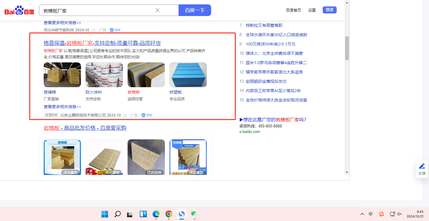Open the 百度首页 link
This screenshot has height=221, width=429.
[x=294, y=10]
